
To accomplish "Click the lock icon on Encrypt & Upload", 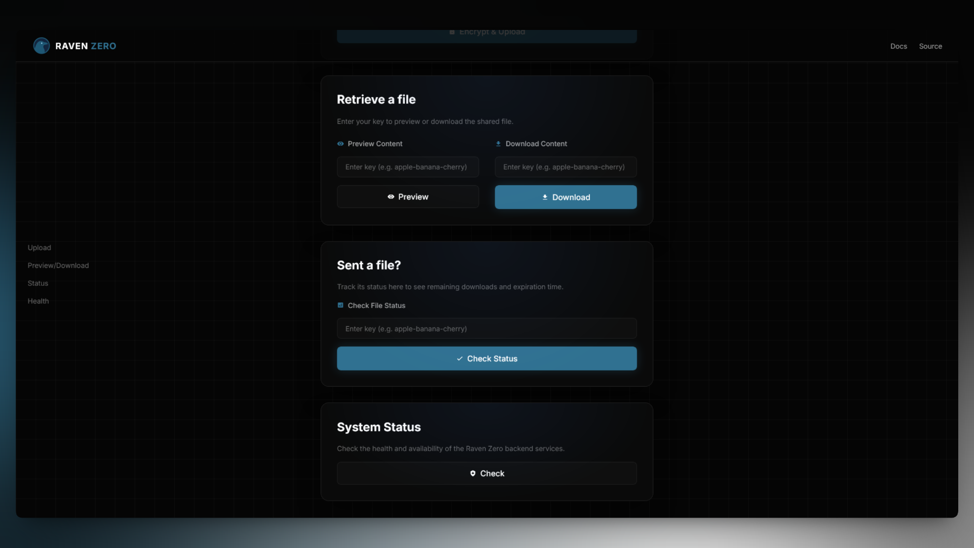I will [452, 31].
